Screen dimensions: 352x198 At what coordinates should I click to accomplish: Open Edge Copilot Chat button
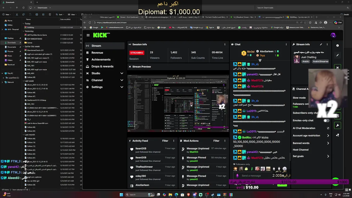pos(338,23)
